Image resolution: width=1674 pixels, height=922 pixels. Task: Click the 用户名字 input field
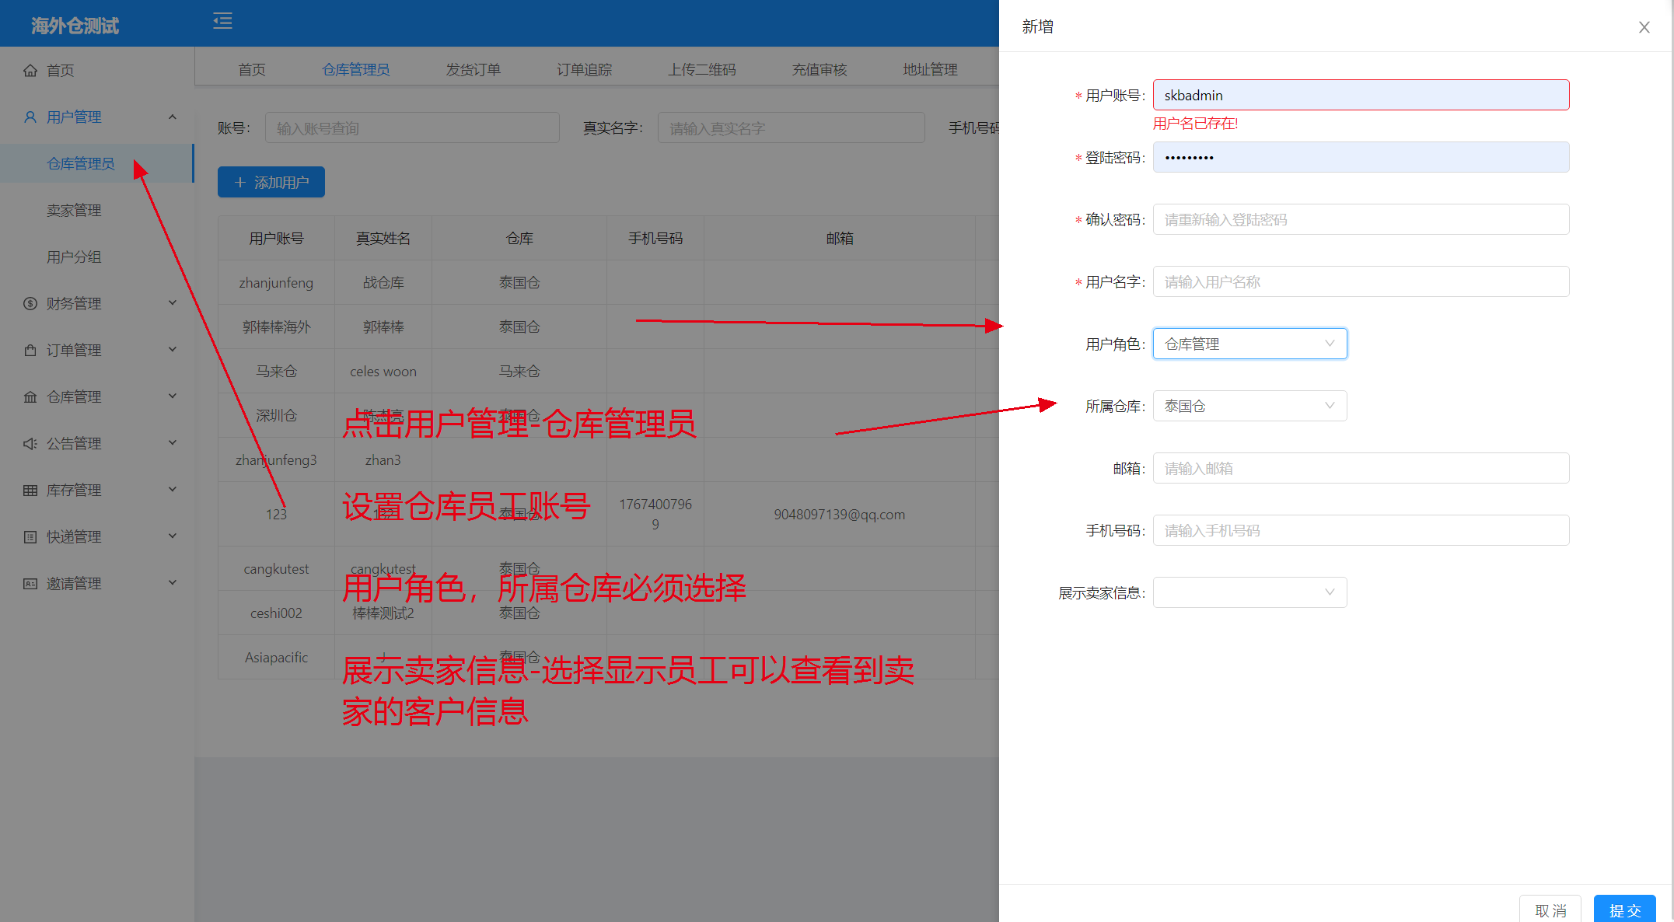[x=1361, y=281]
